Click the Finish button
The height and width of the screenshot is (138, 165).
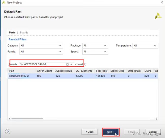point(132,132)
